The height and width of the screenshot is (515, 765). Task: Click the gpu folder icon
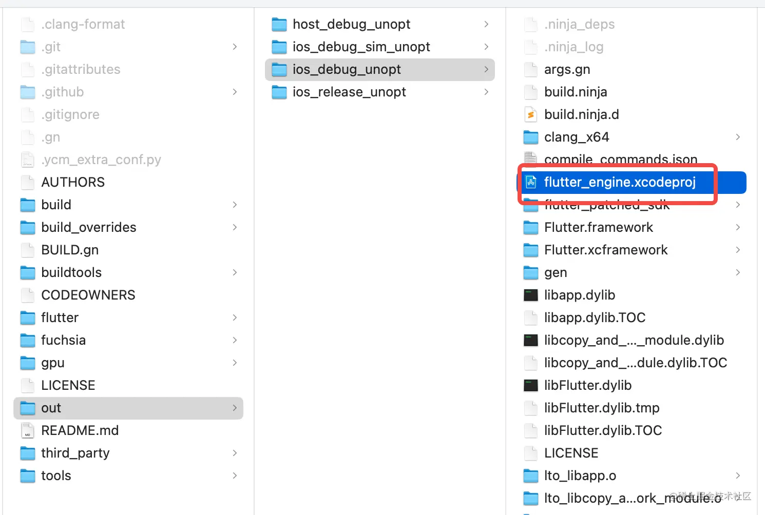point(28,363)
